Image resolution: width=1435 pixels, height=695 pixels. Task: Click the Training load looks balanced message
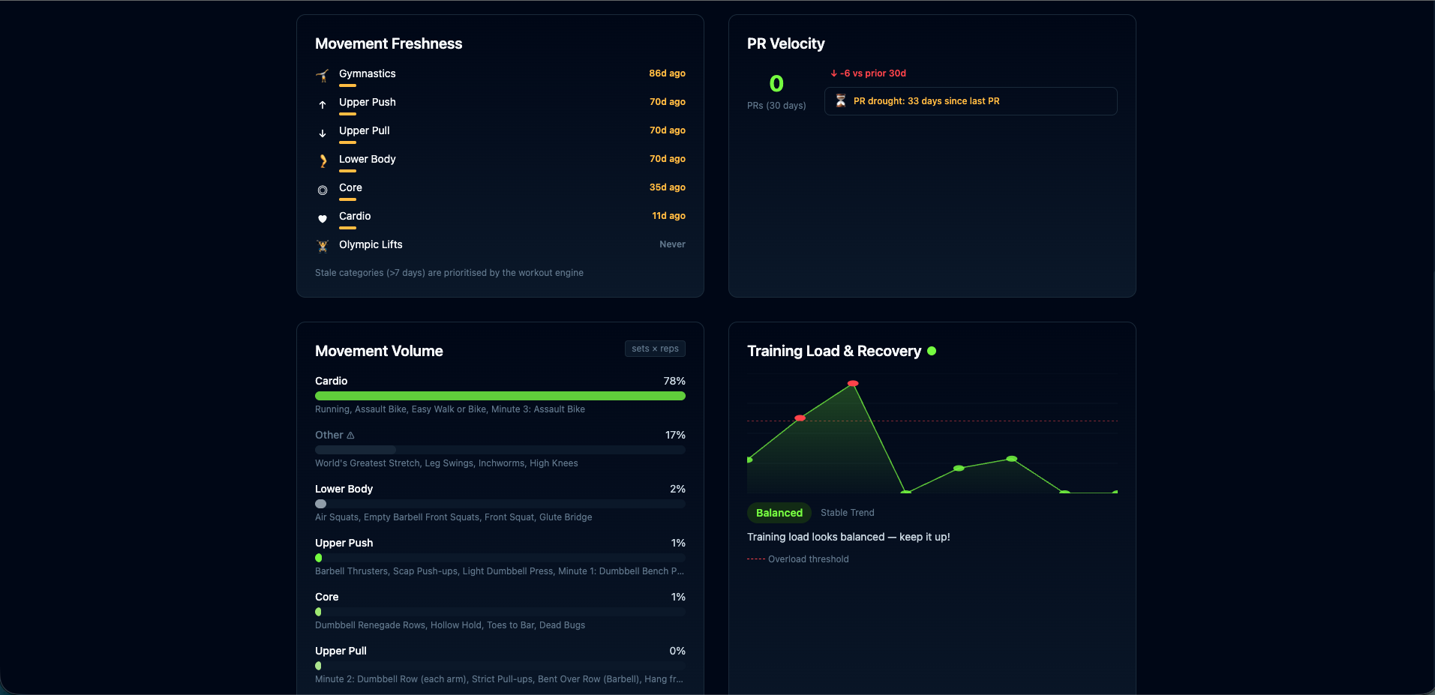[x=848, y=537]
